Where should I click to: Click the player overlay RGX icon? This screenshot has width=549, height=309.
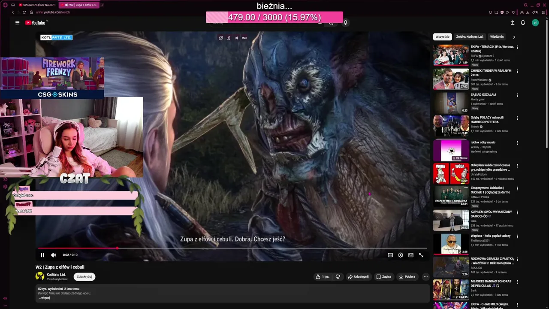coord(244,38)
